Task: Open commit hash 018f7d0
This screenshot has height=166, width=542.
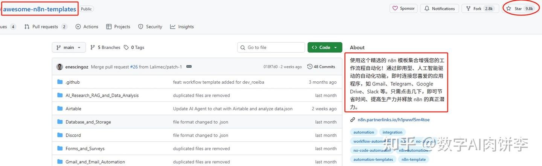Action: [x=271, y=67]
